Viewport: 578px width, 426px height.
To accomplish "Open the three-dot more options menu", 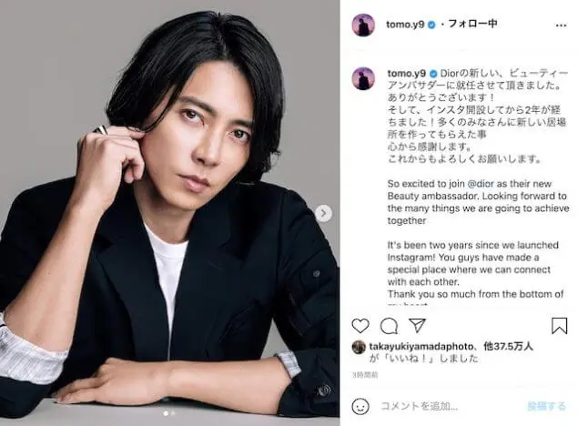I will [x=561, y=25].
